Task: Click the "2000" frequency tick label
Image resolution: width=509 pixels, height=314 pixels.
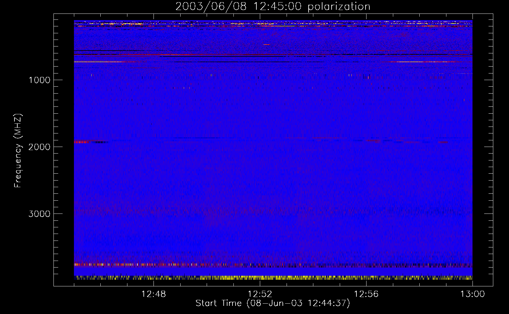Action: 39,147
